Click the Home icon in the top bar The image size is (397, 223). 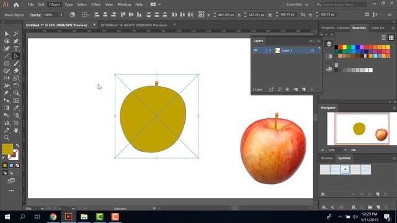(x=16, y=4)
